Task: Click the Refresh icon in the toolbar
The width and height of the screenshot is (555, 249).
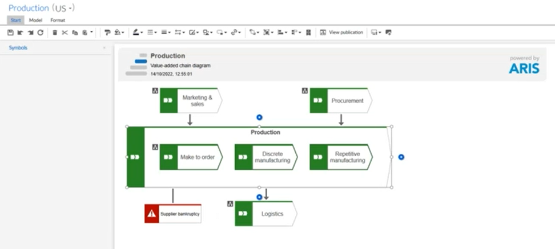Action: click(40, 32)
